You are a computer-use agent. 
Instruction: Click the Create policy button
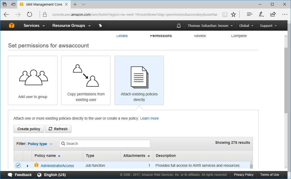click(29, 129)
